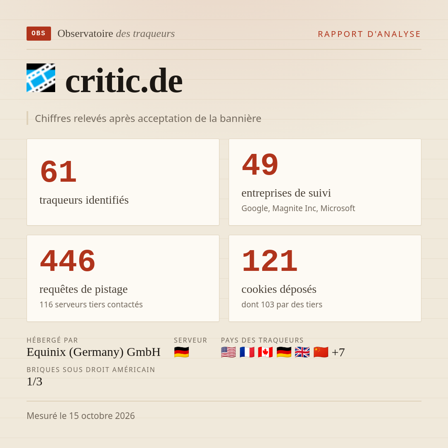
Task: Click the PAYS DES TRAQUEURS label
Action: (x=262, y=340)
